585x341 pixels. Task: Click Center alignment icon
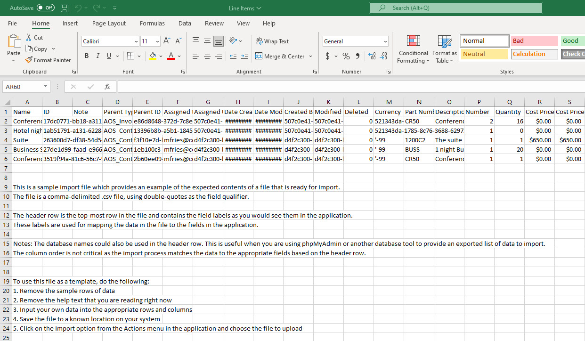[207, 56]
